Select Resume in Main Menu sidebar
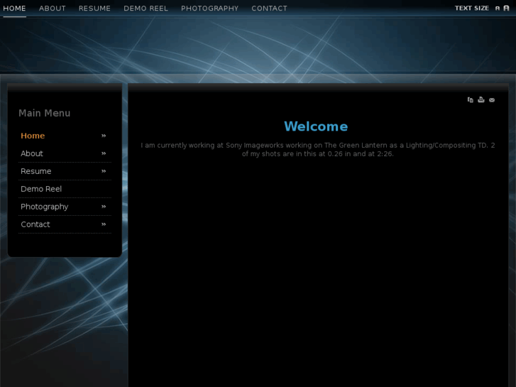The height and width of the screenshot is (387, 516). pos(36,171)
